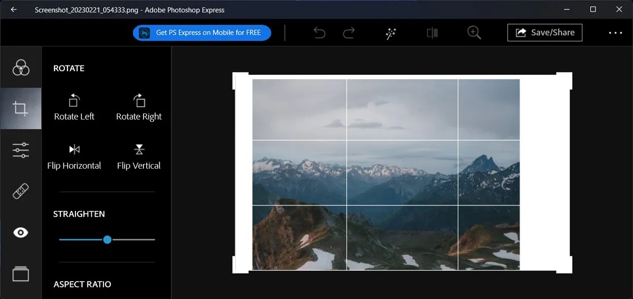Zoom in with the magnifier icon

tap(474, 33)
